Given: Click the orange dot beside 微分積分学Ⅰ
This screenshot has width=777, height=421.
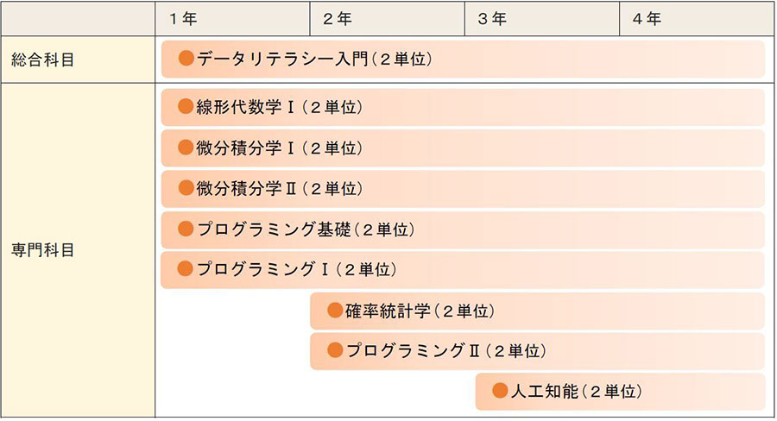Looking at the screenshot, I should [186, 148].
